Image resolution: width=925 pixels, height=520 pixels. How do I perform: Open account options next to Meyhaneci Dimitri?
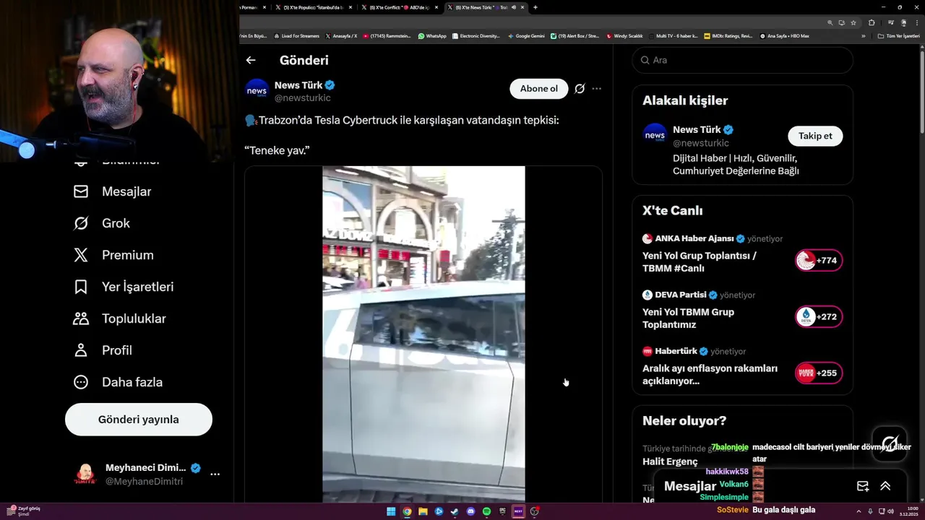(215, 474)
